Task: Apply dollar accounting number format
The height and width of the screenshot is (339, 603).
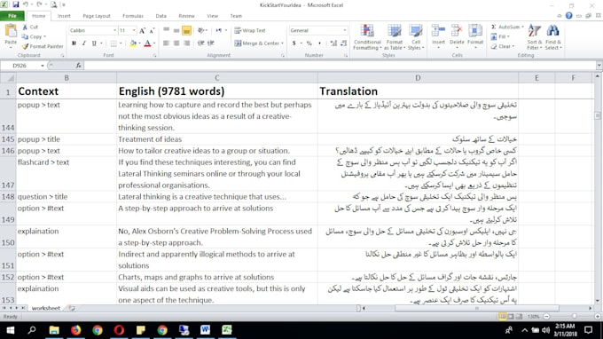Action: pos(294,43)
